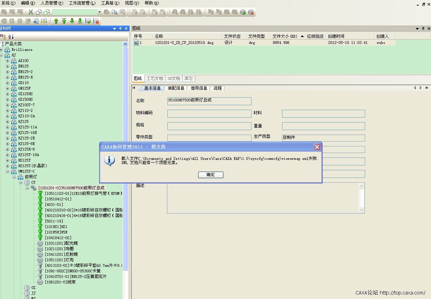
Task: Sort by the 文件大小(KB) column header
Action: [x=288, y=36]
